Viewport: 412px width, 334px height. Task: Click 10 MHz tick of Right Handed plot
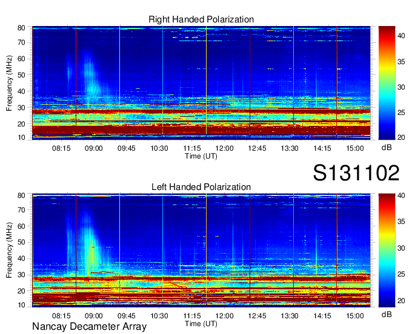point(21,137)
